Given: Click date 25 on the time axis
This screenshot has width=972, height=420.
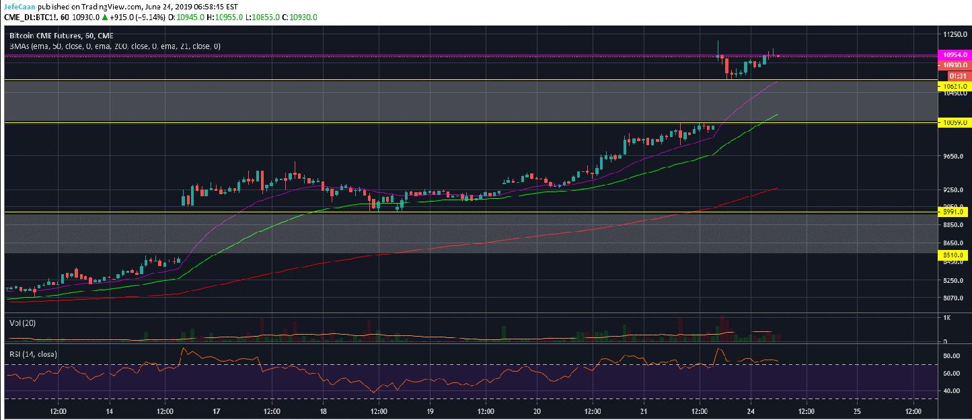Looking at the screenshot, I should pyautogui.click(x=857, y=410).
